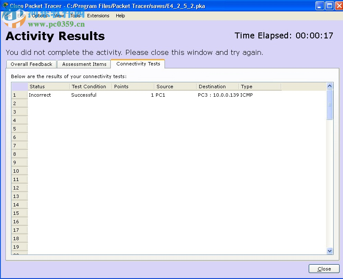Open the Options menu
The width and height of the screenshot is (343, 279).
pyautogui.click(x=39, y=16)
